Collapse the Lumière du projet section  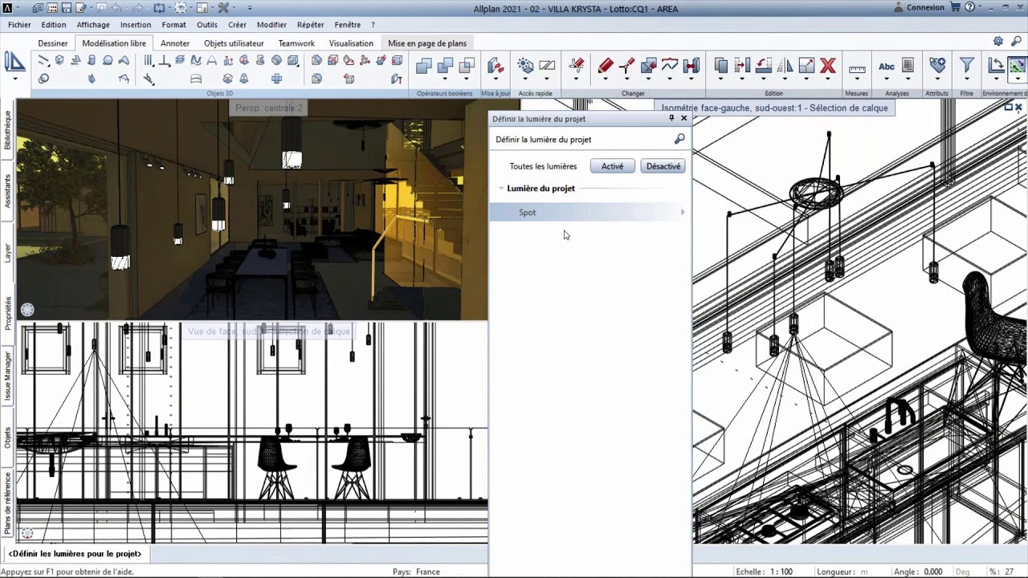click(x=501, y=189)
